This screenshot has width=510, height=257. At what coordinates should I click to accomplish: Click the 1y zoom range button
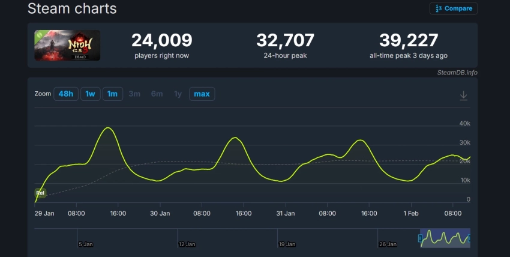pos(178,94)
